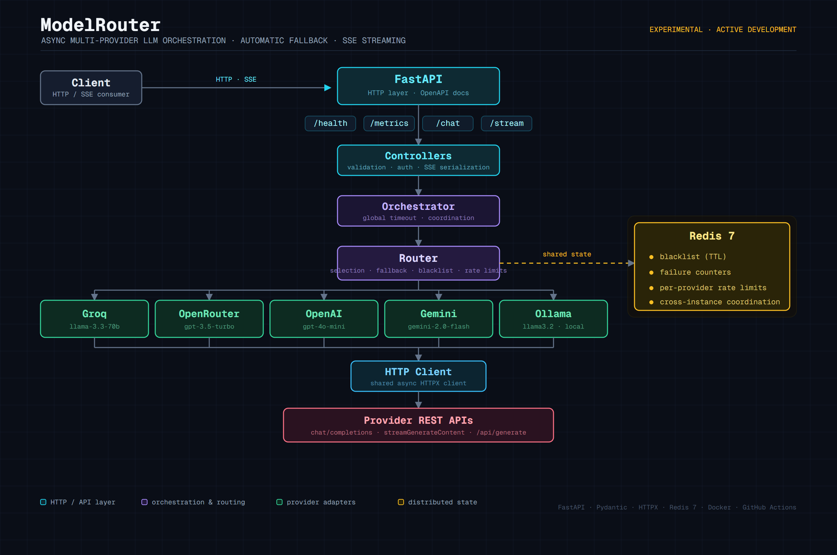837x555 pixels.
Task: Click 'HTTP / API layer' legend label
Action: (83, 502)
